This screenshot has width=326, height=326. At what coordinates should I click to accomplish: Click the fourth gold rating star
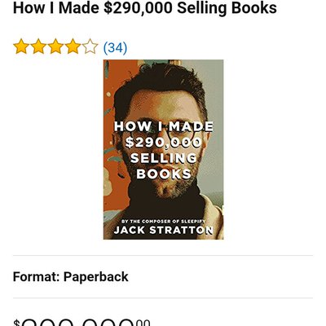point(73,46)
